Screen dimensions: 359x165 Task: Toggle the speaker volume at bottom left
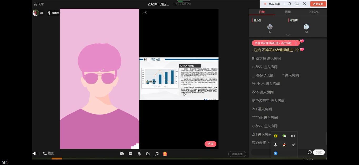point(34,153)
